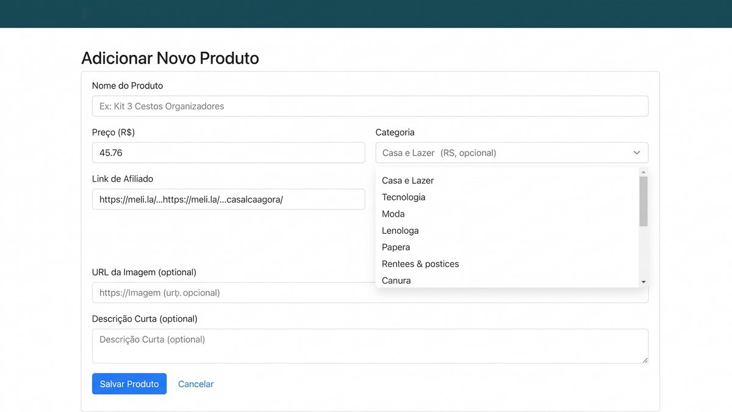
Task: Pick Moda from the category options
Action: (x=393, y=214)
